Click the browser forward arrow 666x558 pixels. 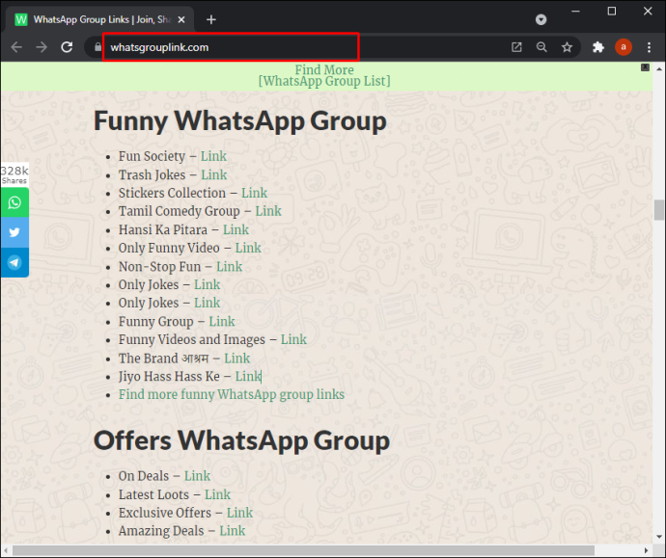pyautogui.click(x=42, y=47)
